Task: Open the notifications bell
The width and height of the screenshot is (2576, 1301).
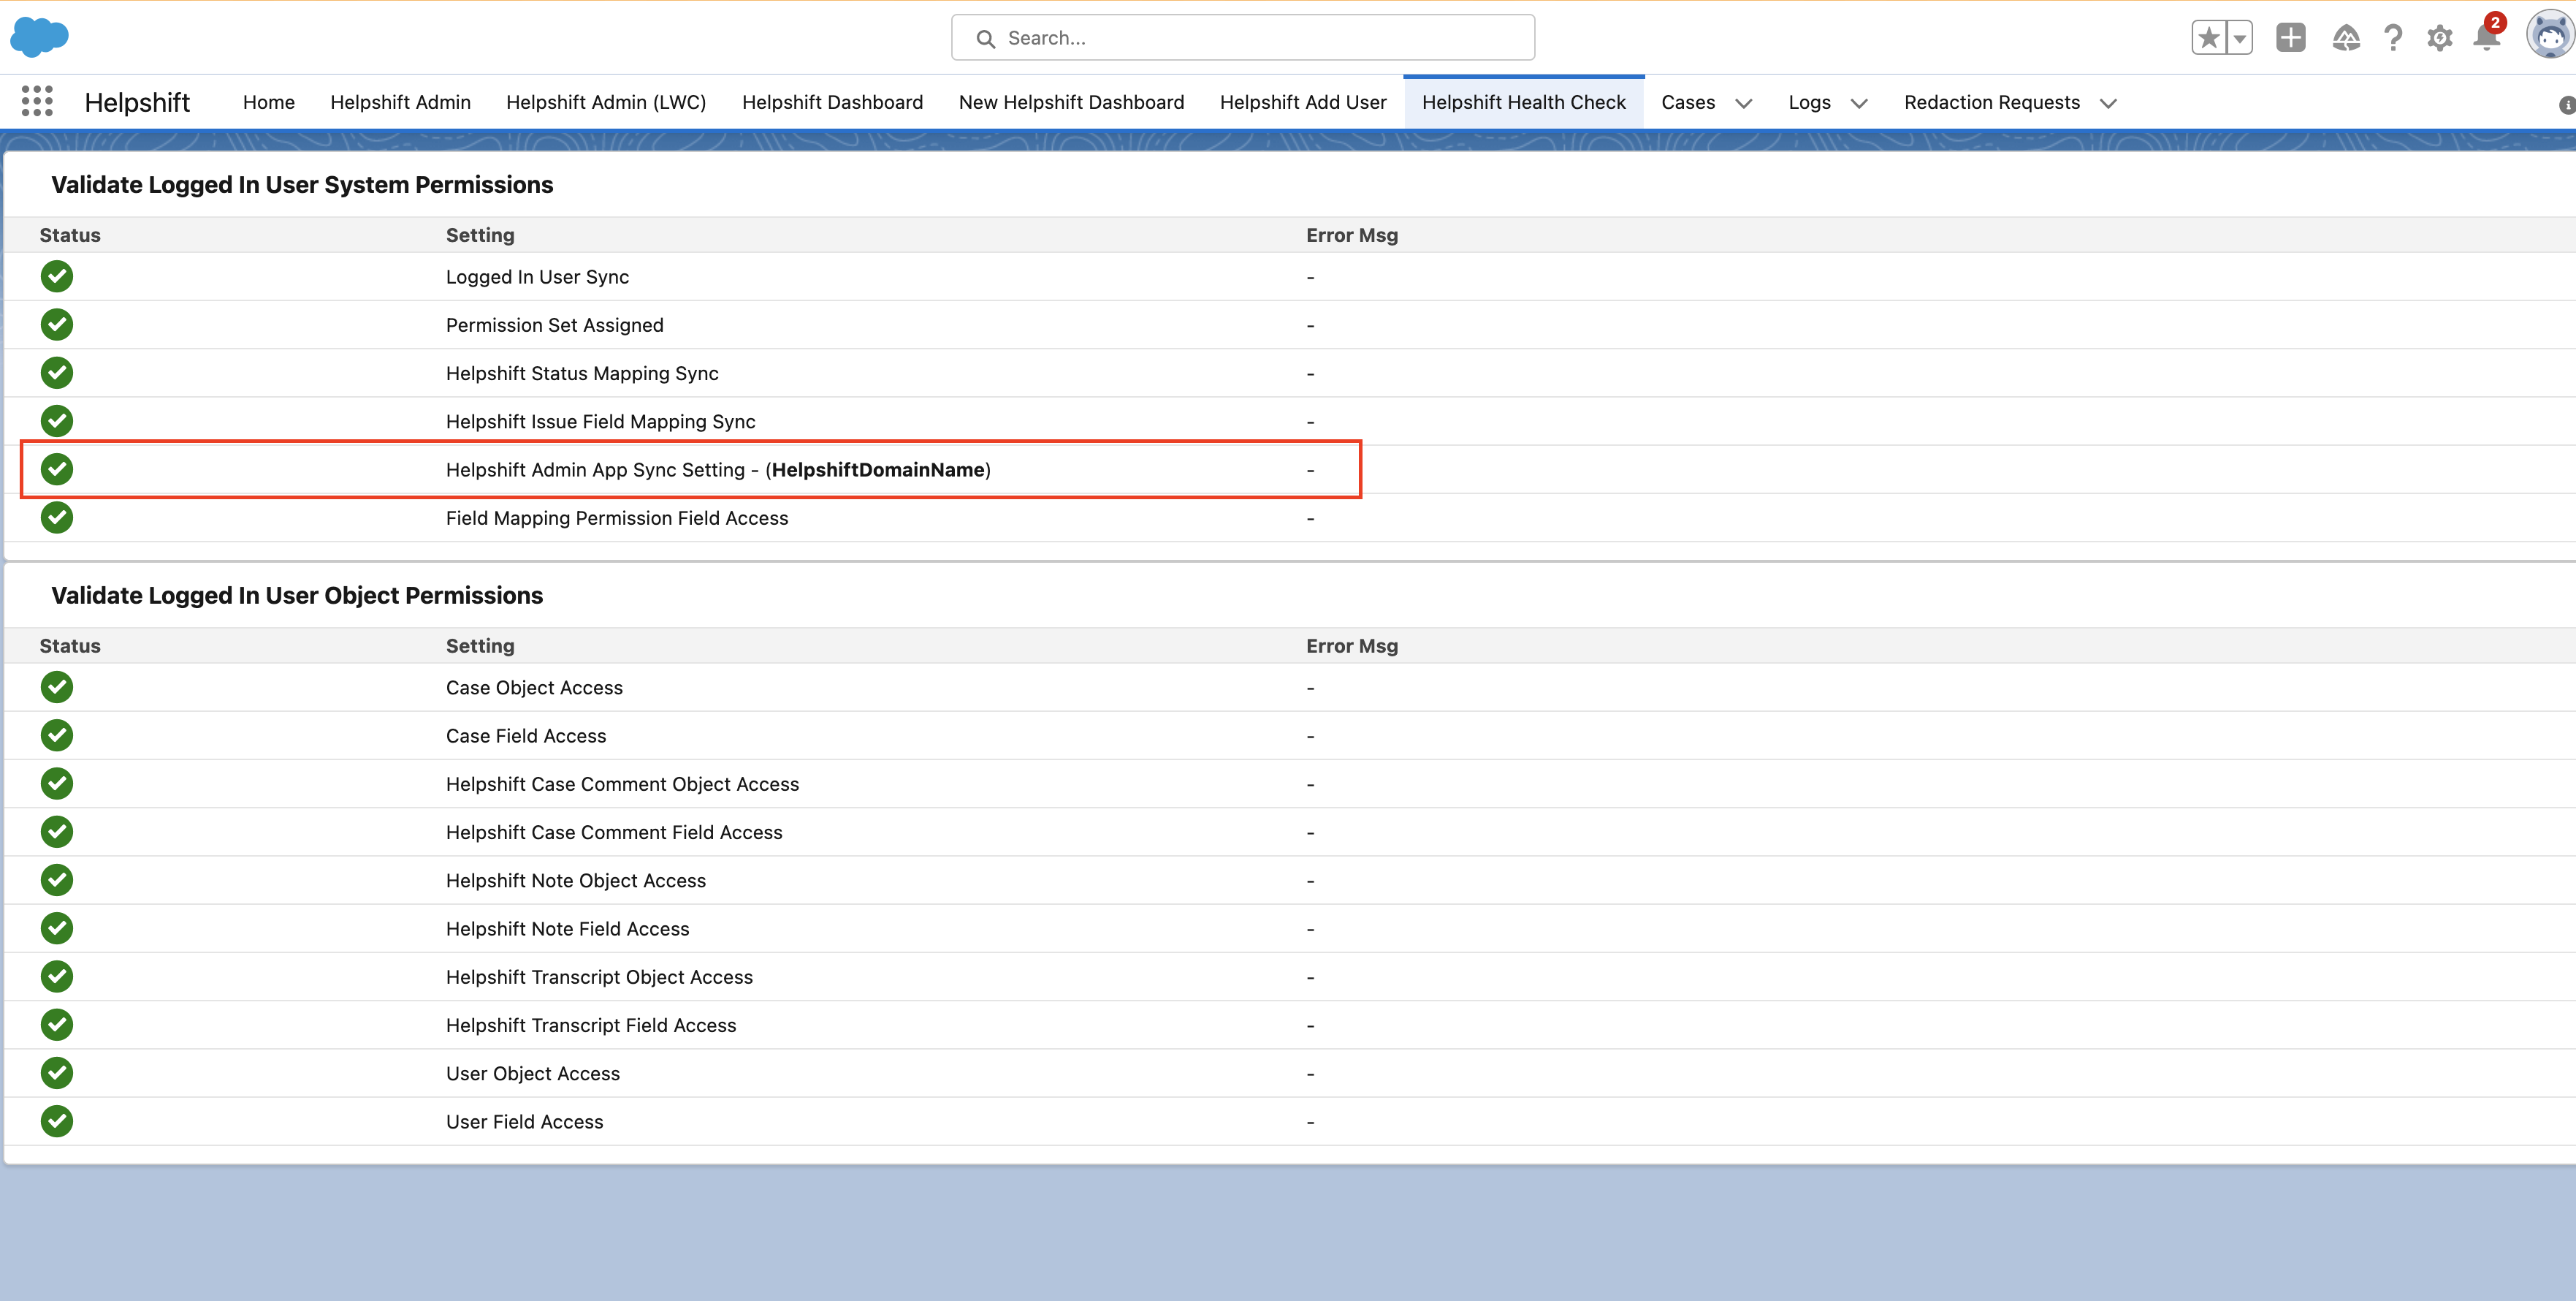Action: click(2486, 38)
